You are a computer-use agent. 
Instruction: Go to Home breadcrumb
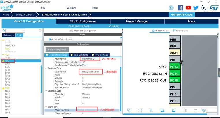pyautogui.click(x=6, y=15)
